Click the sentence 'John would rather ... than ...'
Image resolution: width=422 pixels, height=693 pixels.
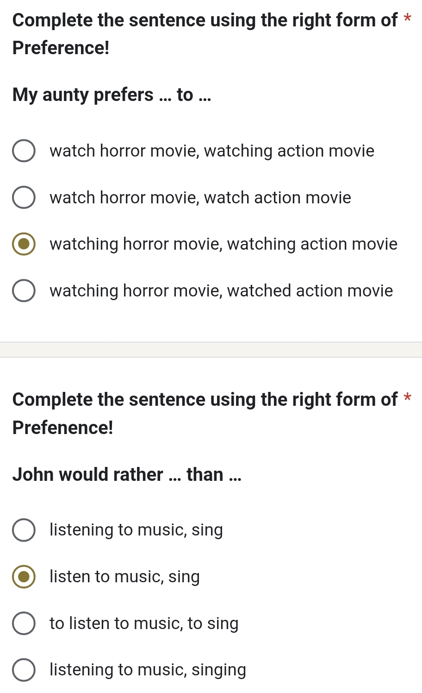pyautogui.click(x=127, y=474)
